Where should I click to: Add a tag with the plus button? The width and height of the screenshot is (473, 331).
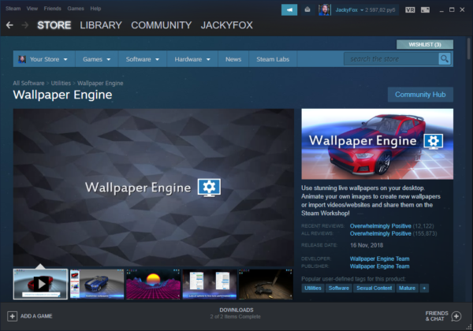(424, 288)
